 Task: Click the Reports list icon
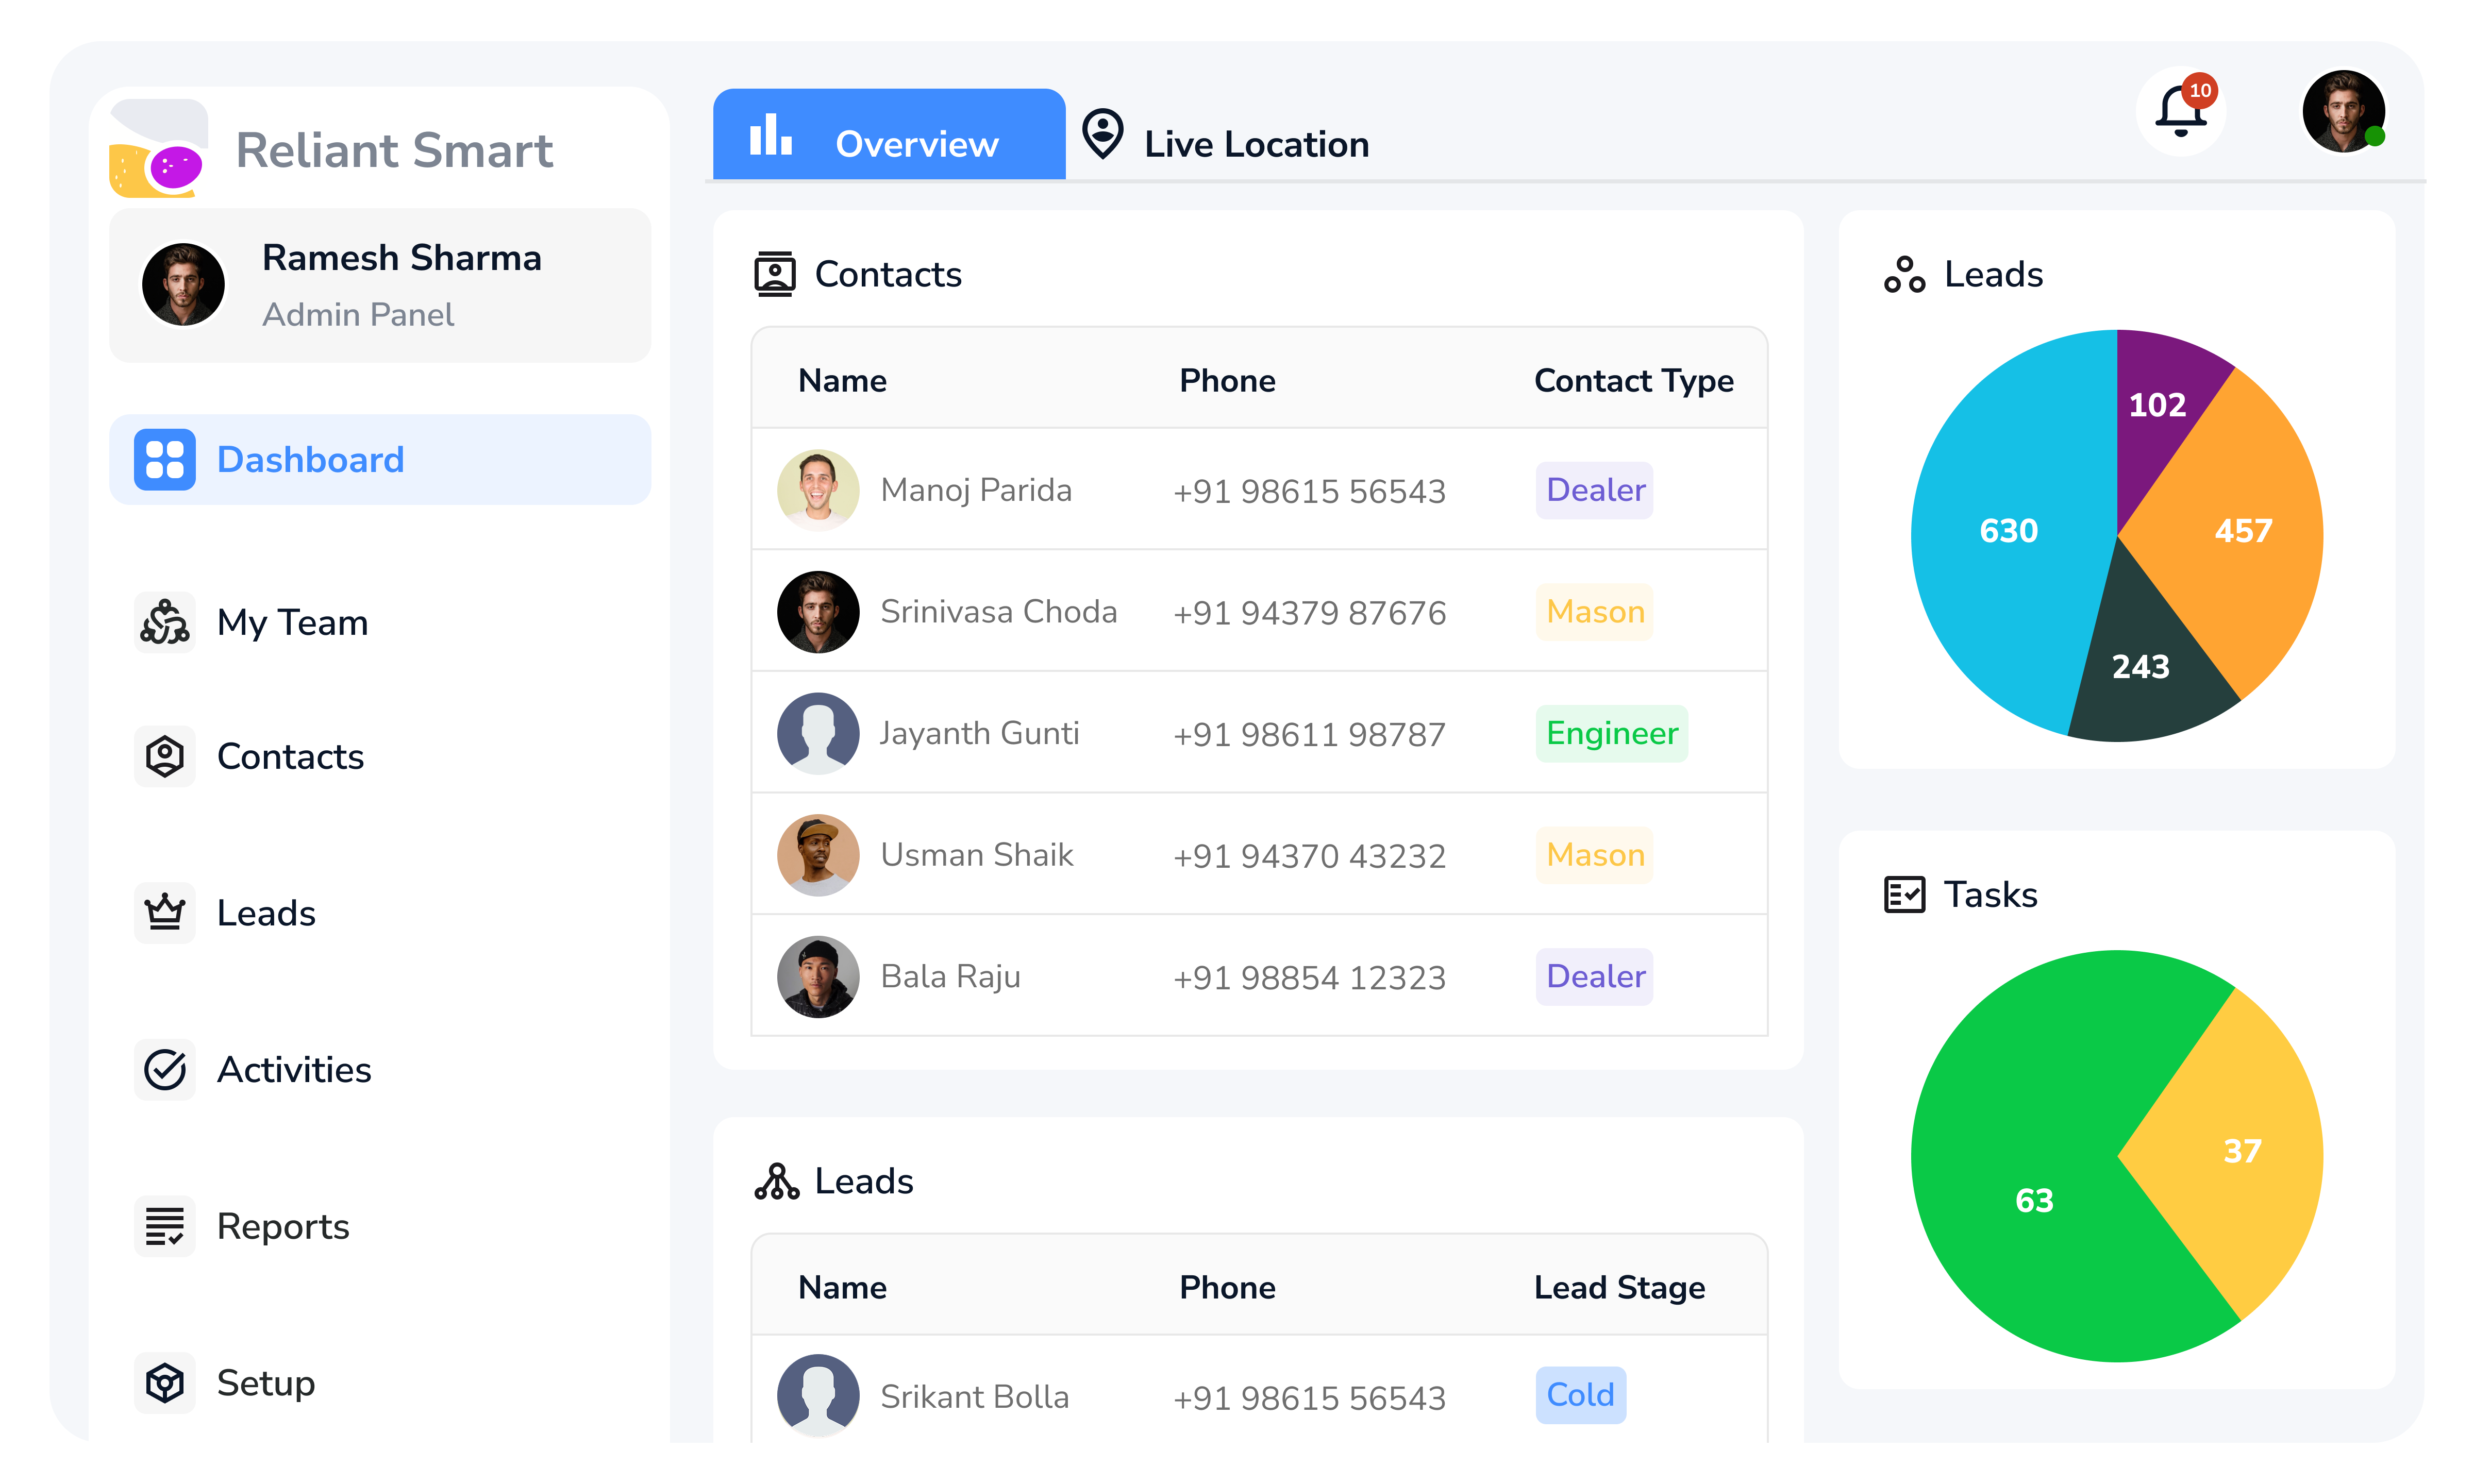coord(164,1226)
